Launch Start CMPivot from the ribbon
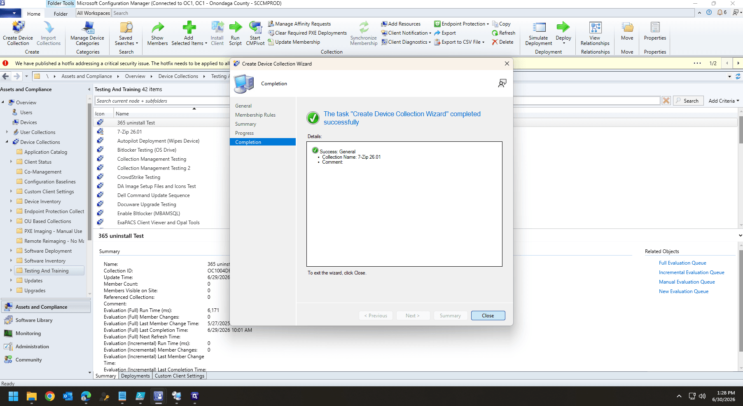Image resolution: width=743 pixels, height=406 pixels. pyautogui.click(x=255, y=33)
